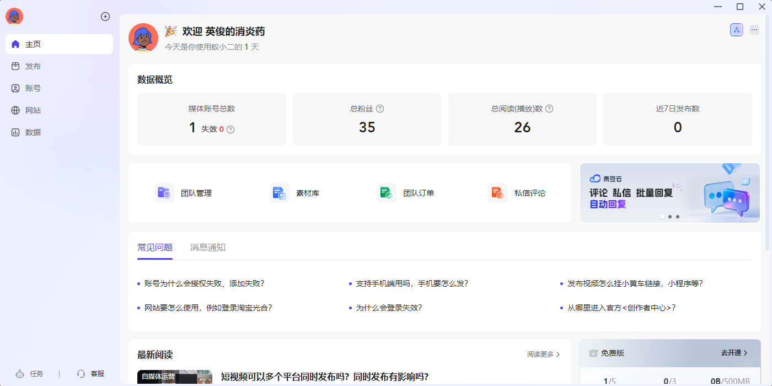Switch to the 消息通知 tab
The height and width of the screenshot is (386, 772).
pos(208,248)
